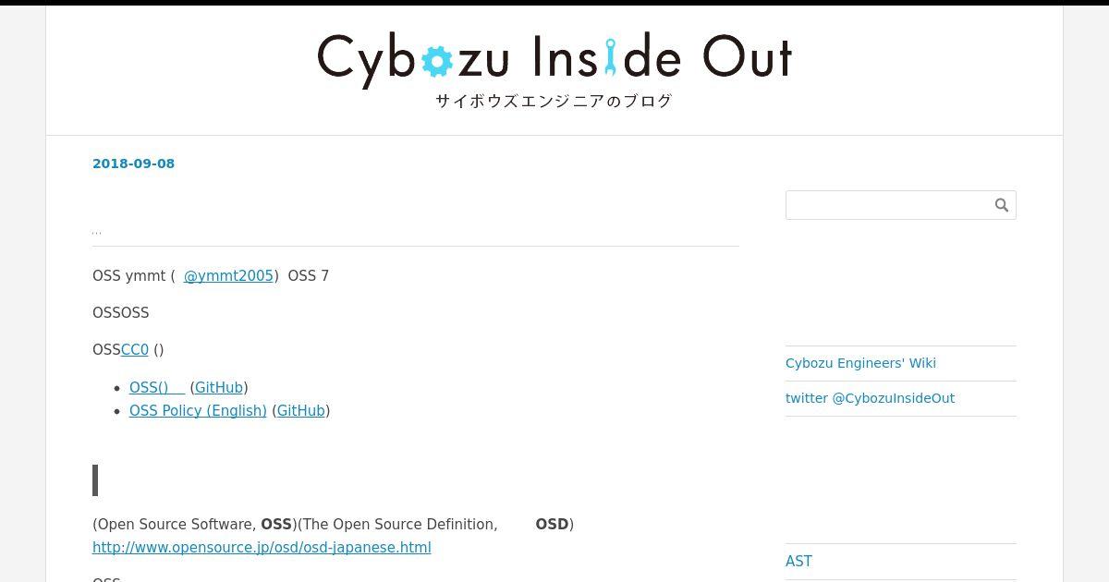This screenshot has height=582, width=1109.
Task: Click the search magnifier icon
Action: 1002,205
